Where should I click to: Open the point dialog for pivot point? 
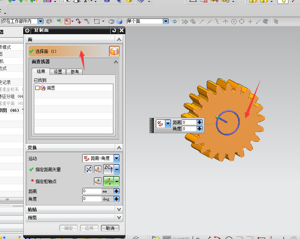(98, 181)
